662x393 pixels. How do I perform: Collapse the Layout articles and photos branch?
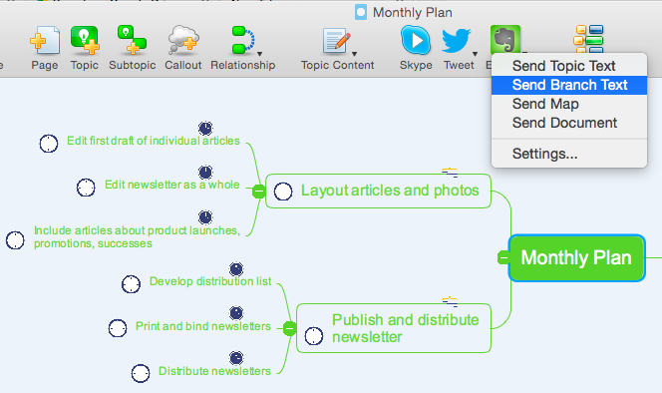259,192
